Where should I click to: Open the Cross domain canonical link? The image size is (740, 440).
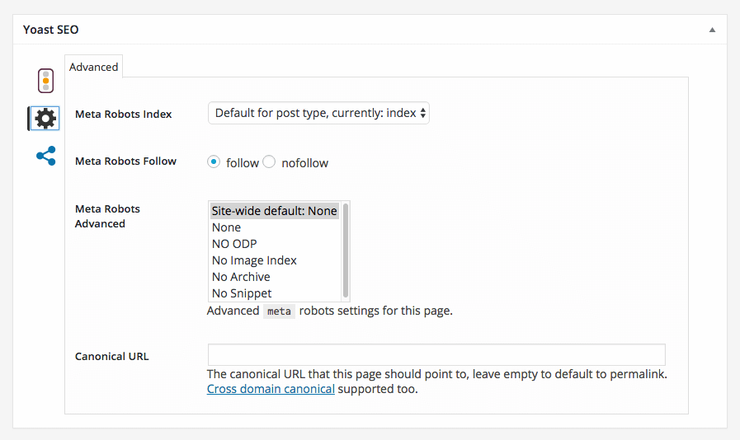point(271,389)
